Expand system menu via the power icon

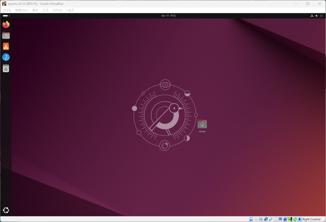coord(322,15)
